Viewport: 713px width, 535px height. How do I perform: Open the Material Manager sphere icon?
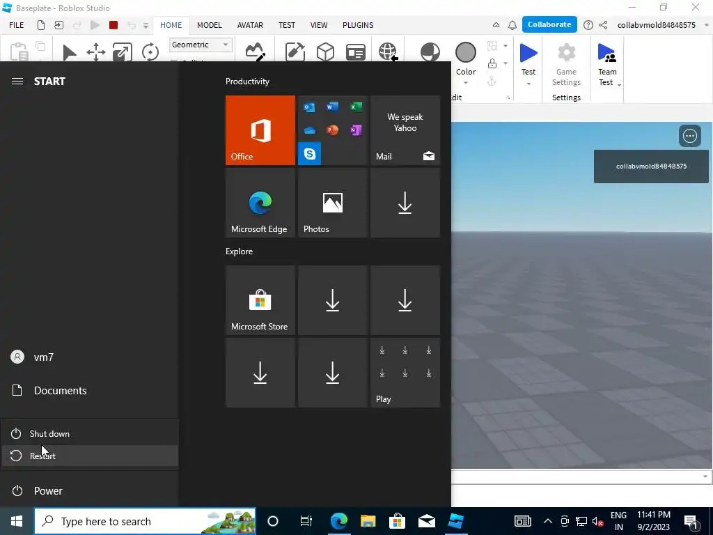(x=430, y=52)
